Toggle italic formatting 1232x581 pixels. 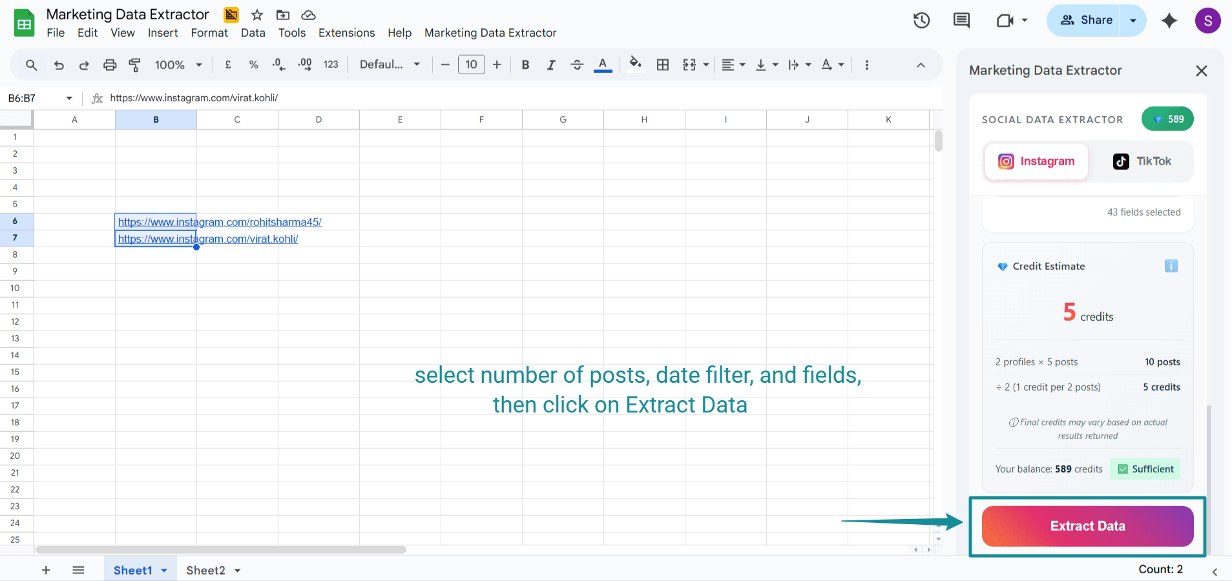point(550,65)
